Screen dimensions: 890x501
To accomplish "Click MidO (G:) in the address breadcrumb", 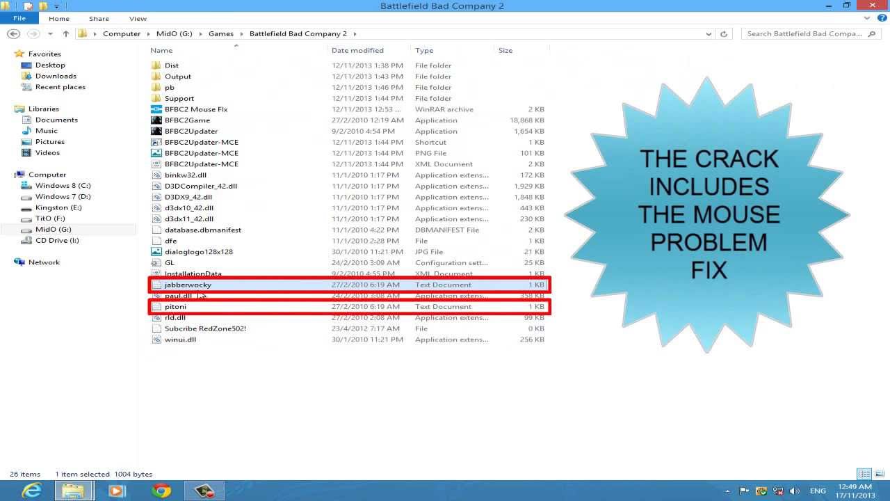I will coord(174,33).
